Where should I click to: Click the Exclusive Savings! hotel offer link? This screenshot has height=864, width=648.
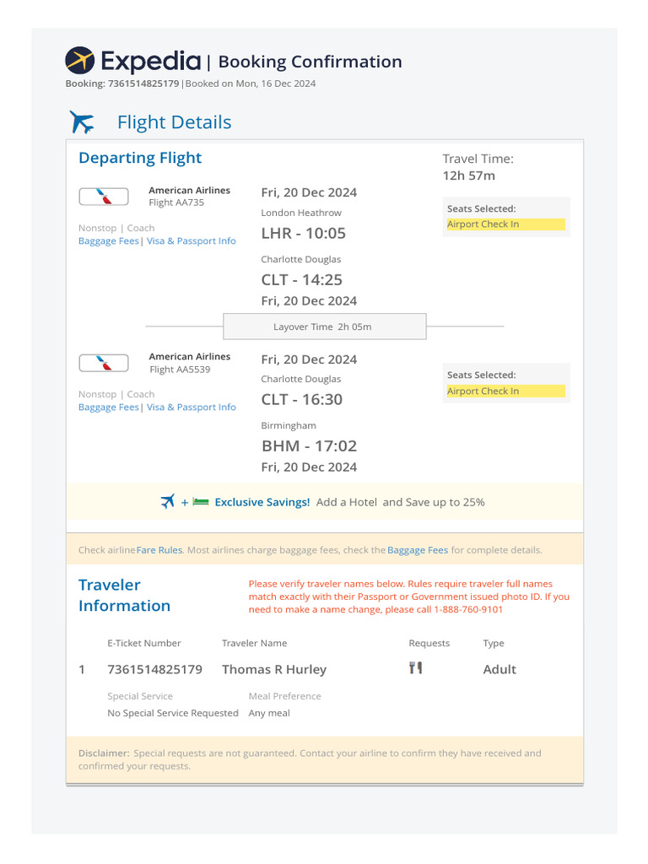coord(262,502)
